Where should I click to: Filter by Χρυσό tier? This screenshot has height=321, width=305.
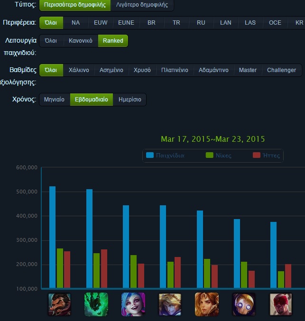tap(142, 70)
